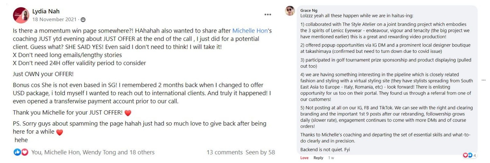The width and height of the screenshot is (490, 163).
Task: Open the post options three-dot menu
Action: coord(268,15)
